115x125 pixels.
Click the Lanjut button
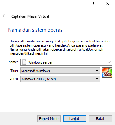tap(74, 119)
